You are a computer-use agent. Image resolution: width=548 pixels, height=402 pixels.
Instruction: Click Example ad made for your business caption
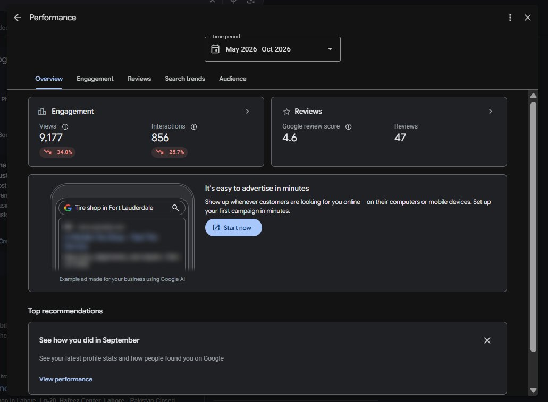point(122,279)
